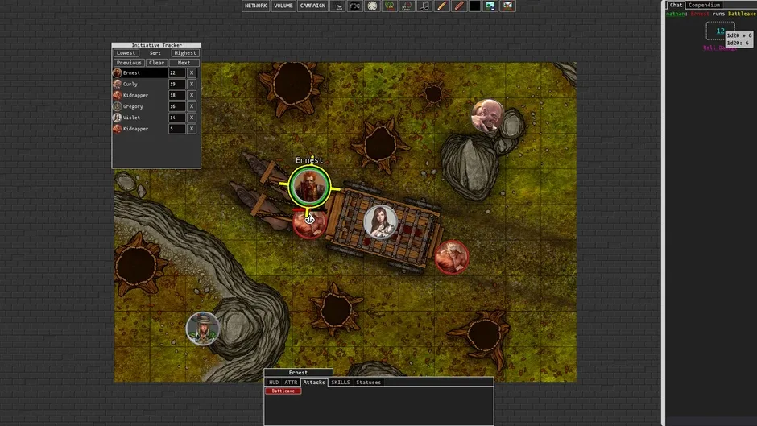Screen dimensions: 757x426
Task: Click the round clock icon in toolbar
Action: tap(372, 6)
